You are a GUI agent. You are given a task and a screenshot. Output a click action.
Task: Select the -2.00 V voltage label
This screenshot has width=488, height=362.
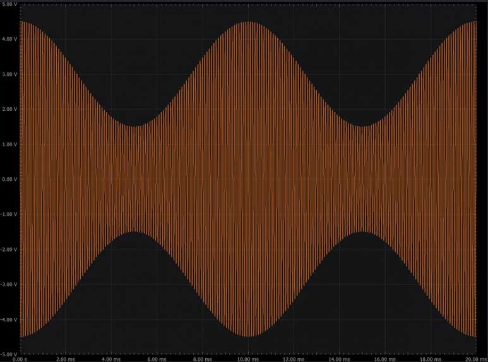10,249
